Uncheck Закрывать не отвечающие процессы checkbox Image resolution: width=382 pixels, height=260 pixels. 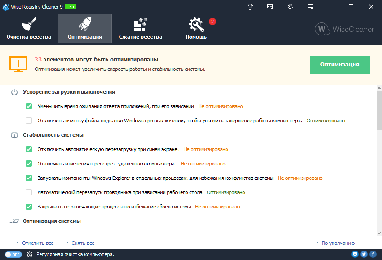pyautogui.click(x=29, y=207)
